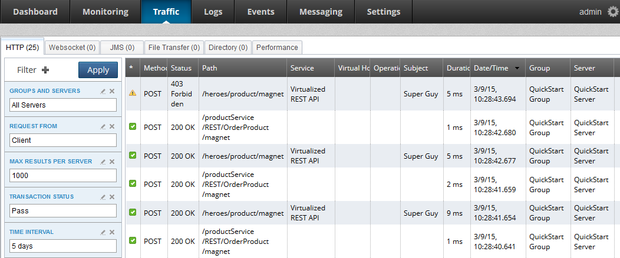Open the Settings tab
Screen dimensions: 620x258
click(x=384, y=12)
